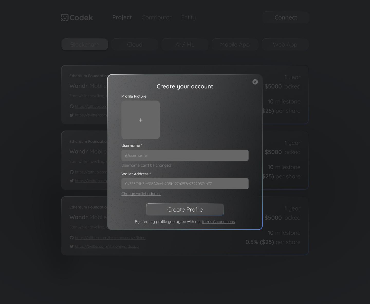Image resolution: width=370 pixels, height=304 pixels.
Task: Open the Entity nav item
Action: tap(188, 17)
